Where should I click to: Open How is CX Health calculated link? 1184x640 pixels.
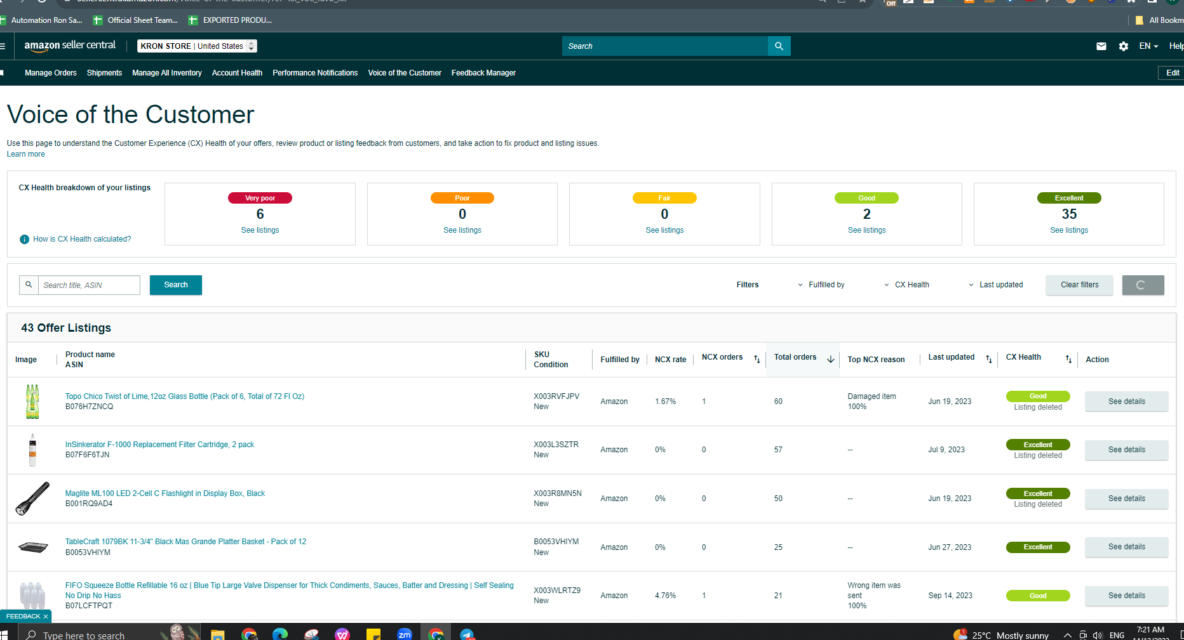click(x=82, y=239)
